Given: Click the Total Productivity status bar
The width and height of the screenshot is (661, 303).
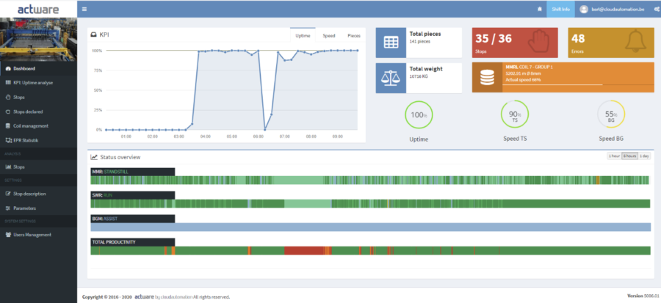Looking at the screenshot, I should coord(370,251).
